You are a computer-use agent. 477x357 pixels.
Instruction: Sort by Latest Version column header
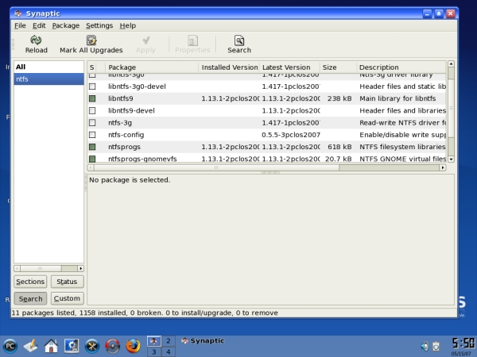pyautogui.click(x=289, y=67)
